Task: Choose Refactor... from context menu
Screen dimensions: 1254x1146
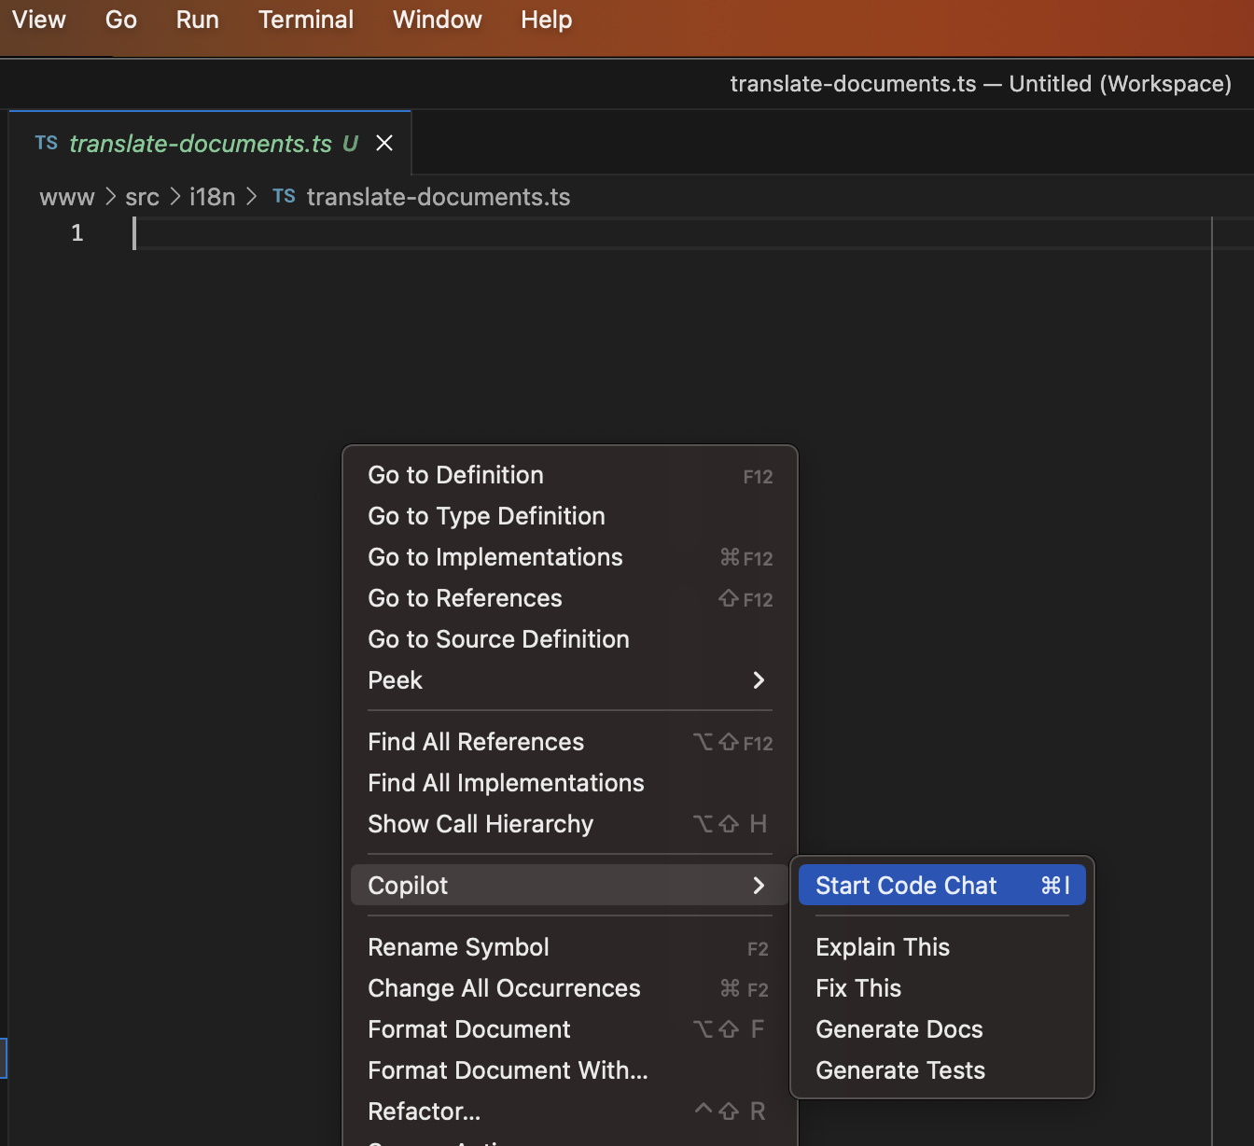Action: pos(570,1111)
